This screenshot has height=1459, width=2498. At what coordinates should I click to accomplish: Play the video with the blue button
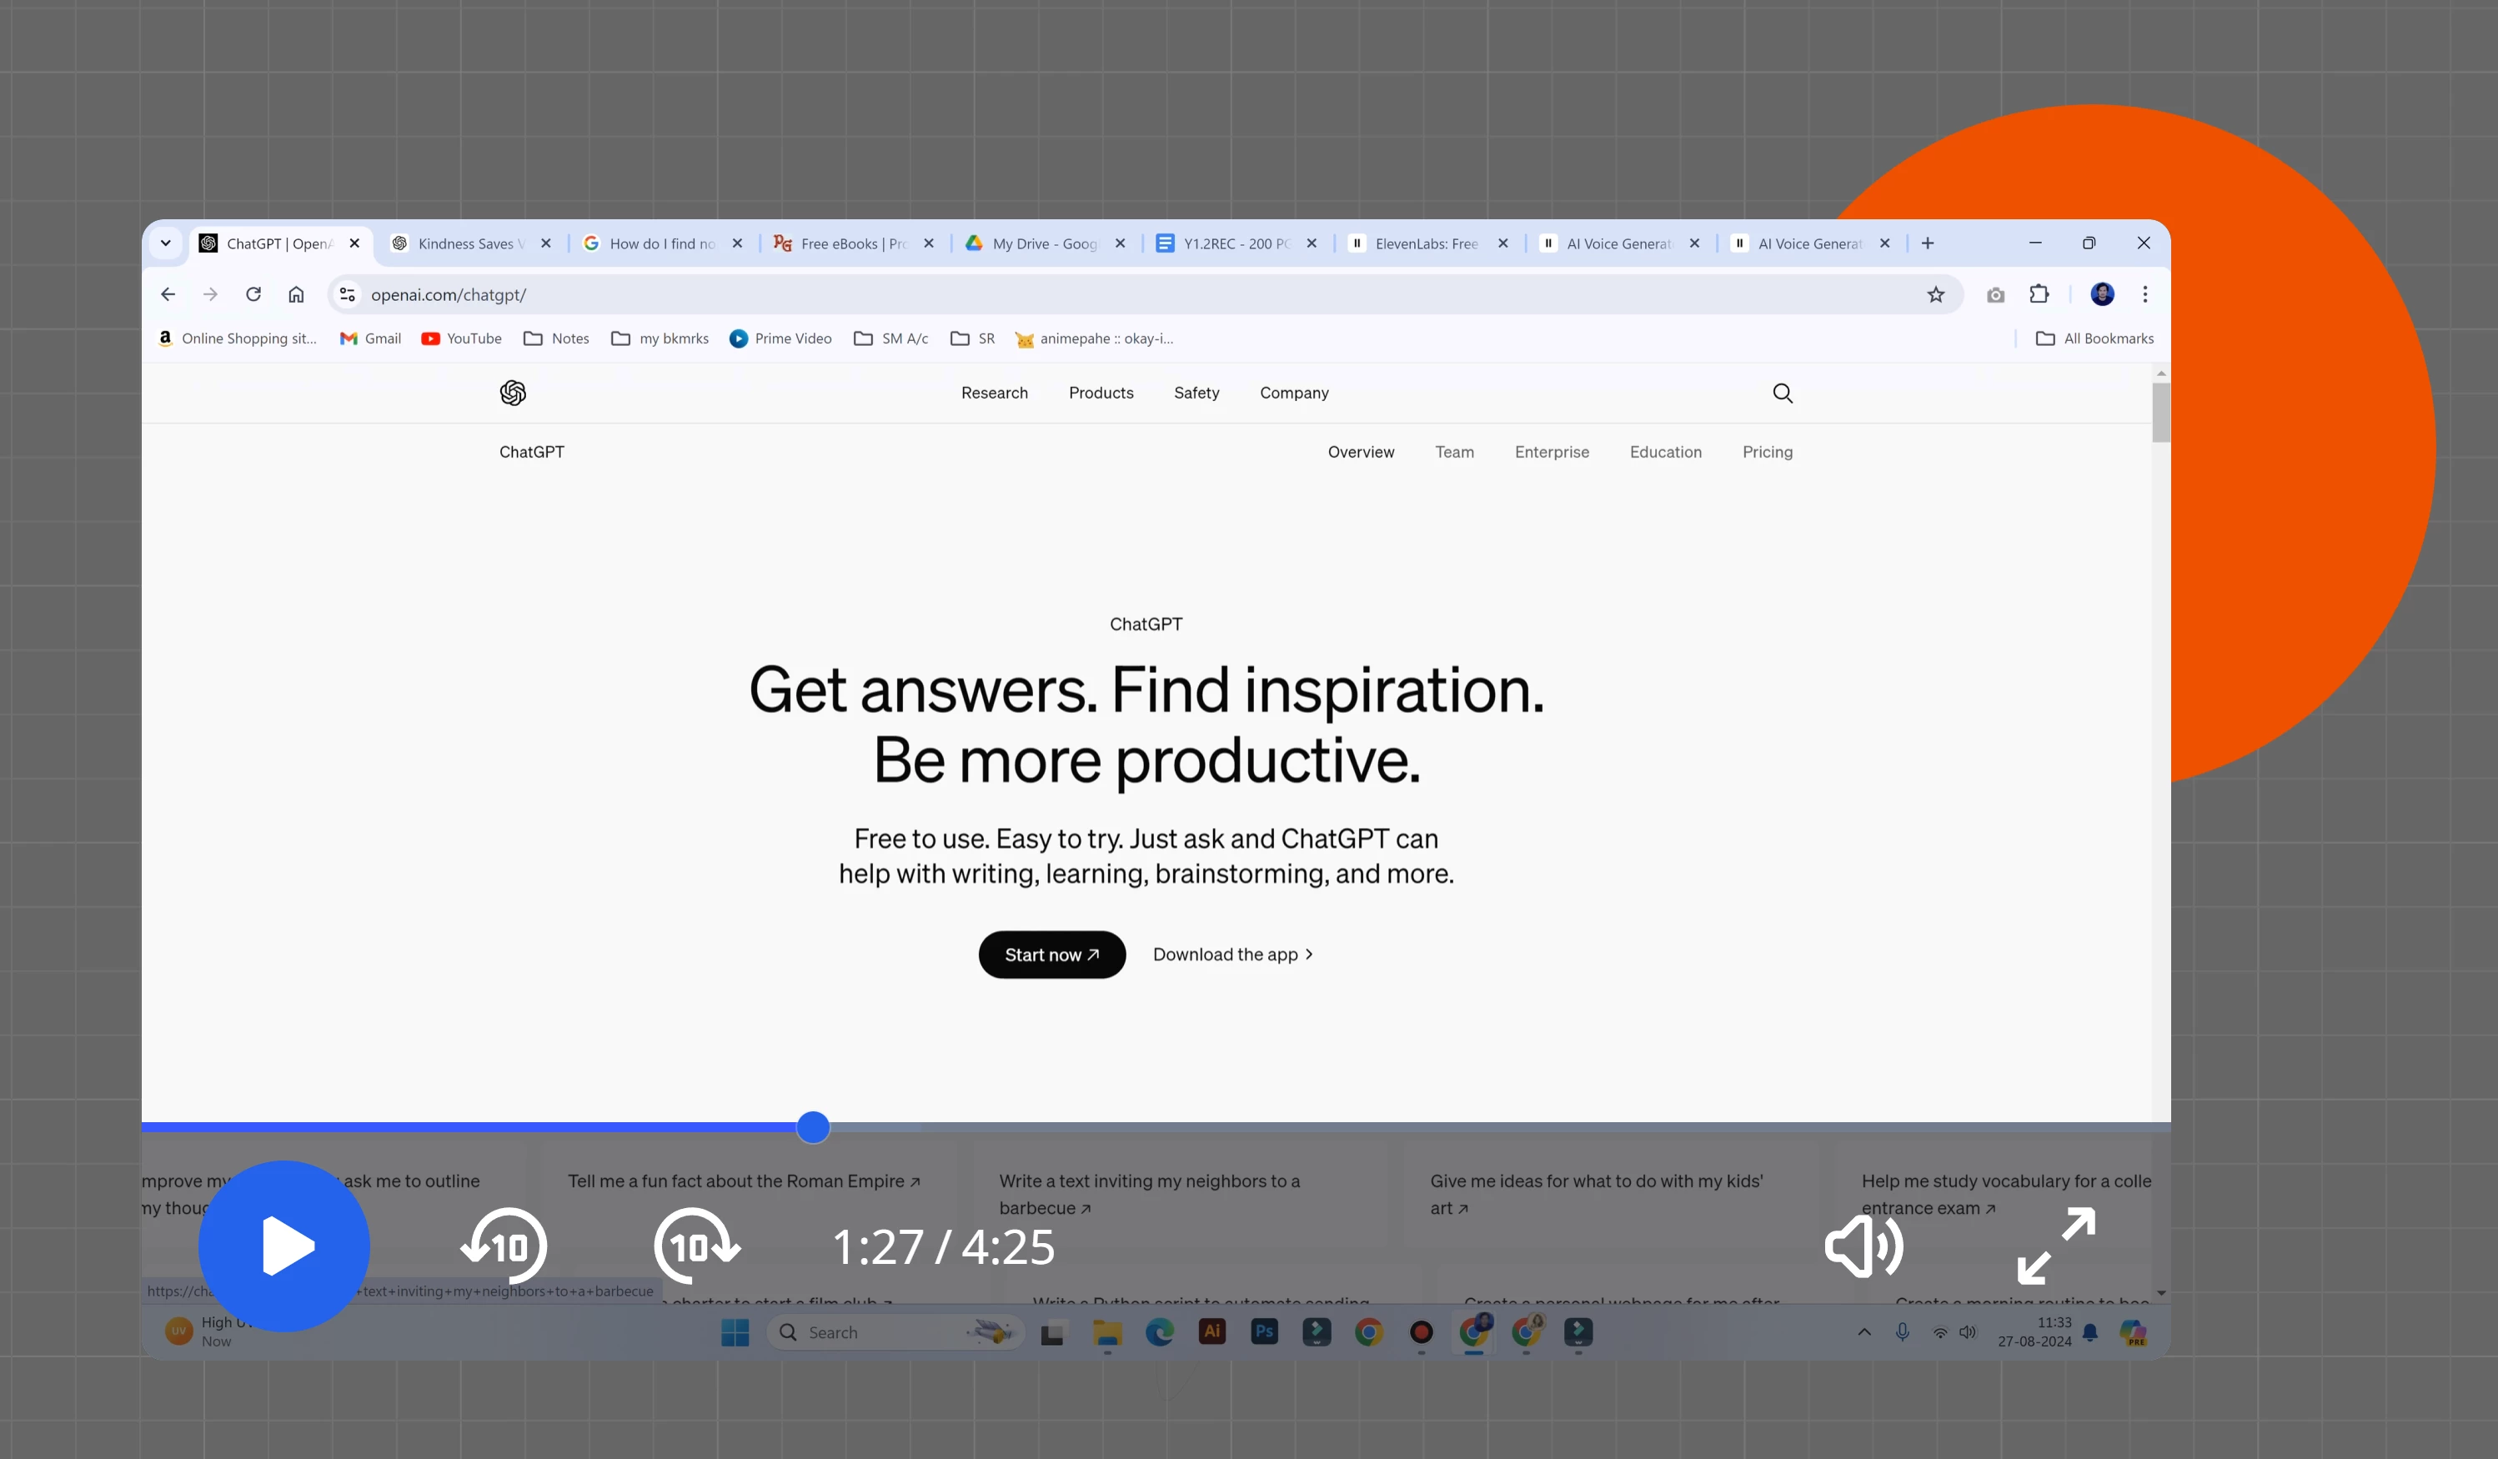pos(283,1246)
